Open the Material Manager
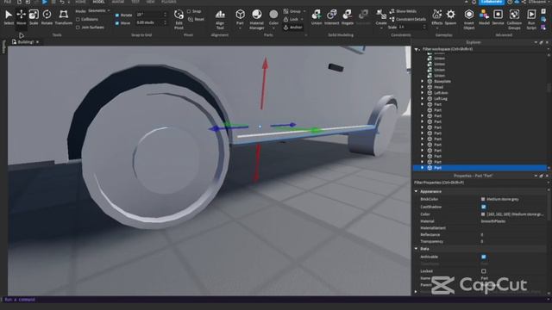This screenshot has width=552, height=310. 257,19
